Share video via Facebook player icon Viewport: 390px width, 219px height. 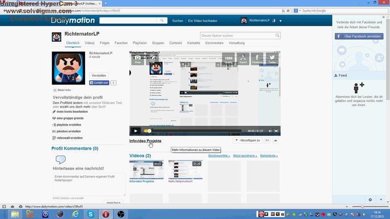tap(257, 58)
